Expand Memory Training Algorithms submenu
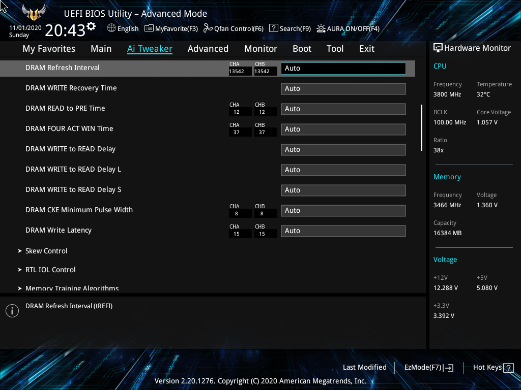The image size is (521, 390). [72, 288]
